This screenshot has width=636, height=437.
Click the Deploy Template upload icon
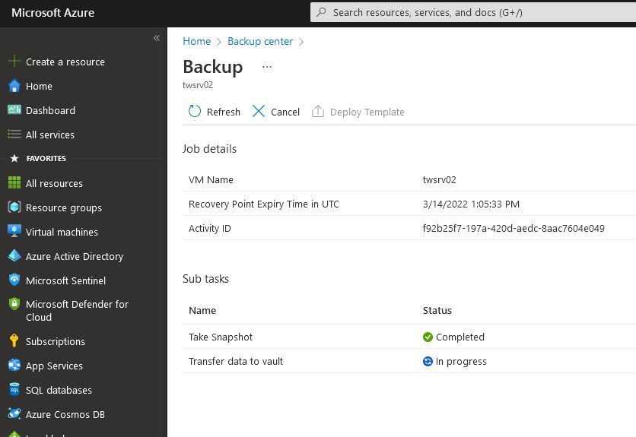tap(317, 111)
